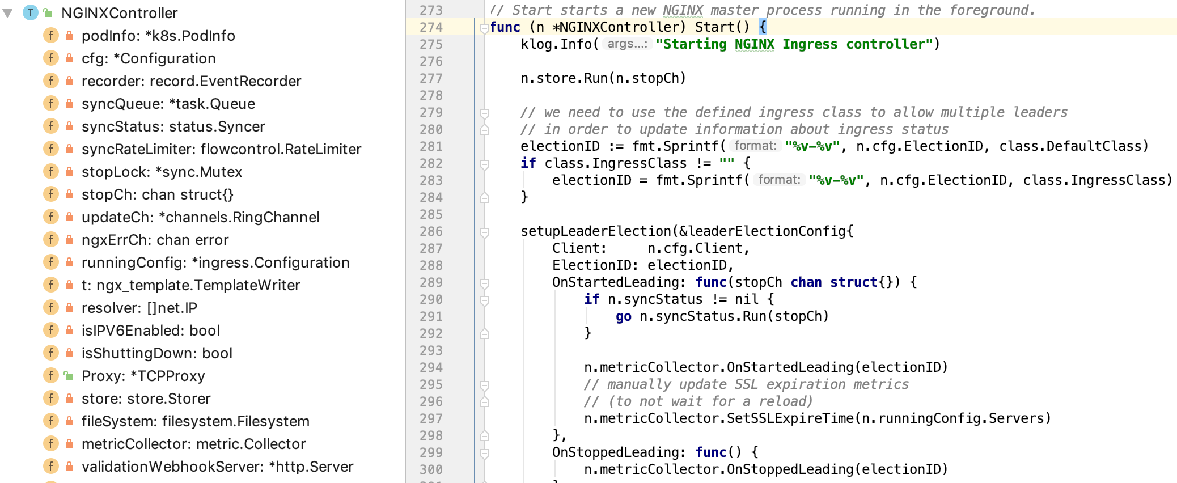The width and height of the screenshot is (1177, 483).
Task: Collapse setupLeaderElection fold at line 286
Action: 484,232
